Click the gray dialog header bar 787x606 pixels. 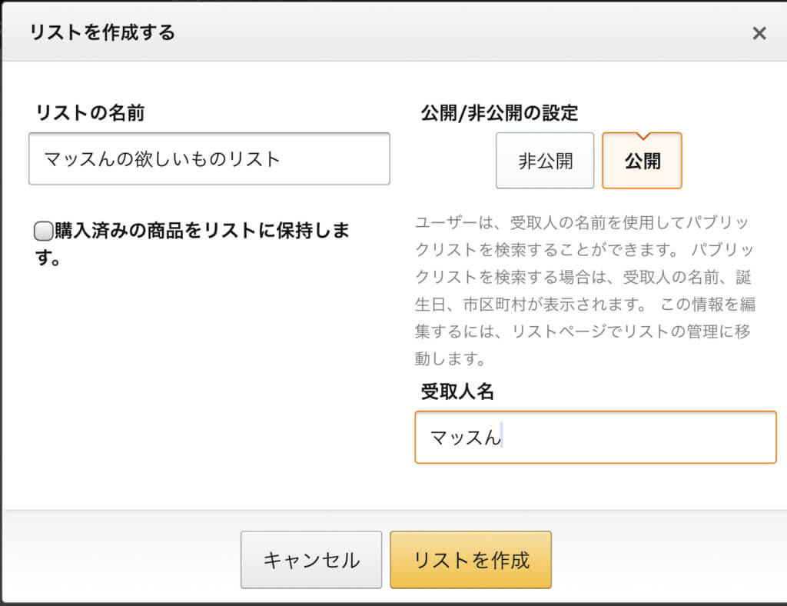(461, 32)
